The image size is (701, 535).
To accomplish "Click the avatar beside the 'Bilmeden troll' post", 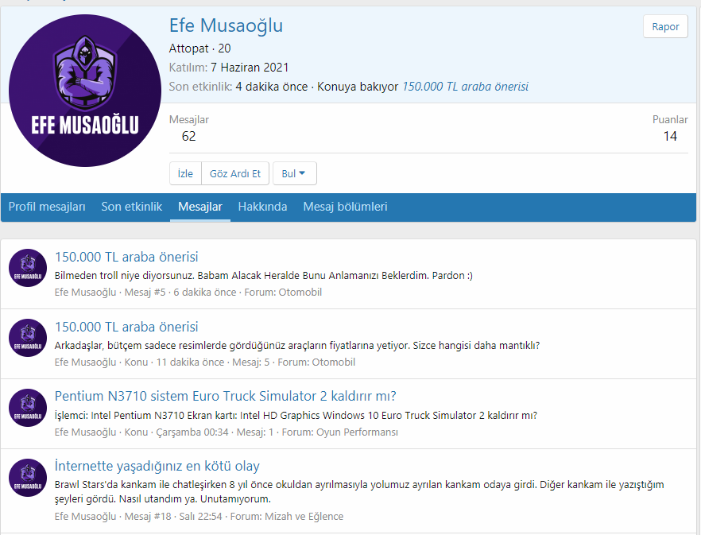I will tap(28, 267).
